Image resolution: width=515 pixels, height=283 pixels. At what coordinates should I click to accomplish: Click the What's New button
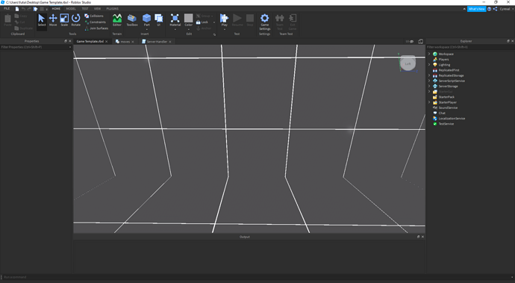476,9
